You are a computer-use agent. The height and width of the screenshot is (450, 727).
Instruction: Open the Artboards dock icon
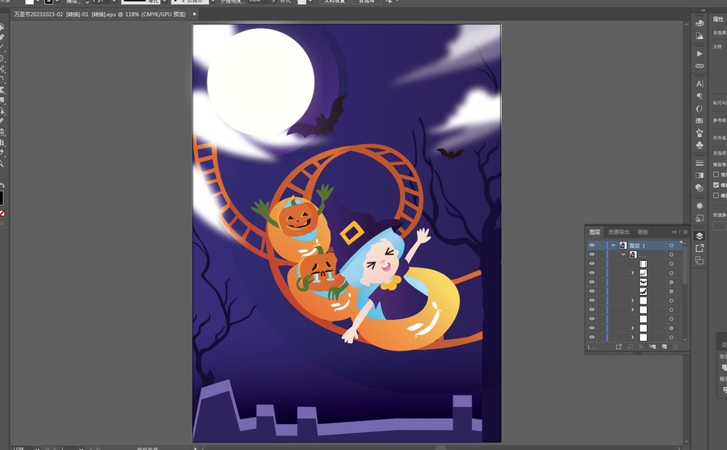click(x=700, y=260)
